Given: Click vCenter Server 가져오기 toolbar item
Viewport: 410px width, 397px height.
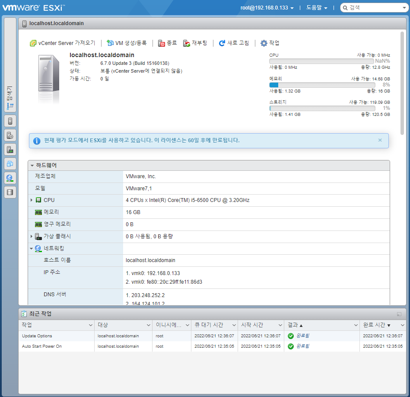Looking at the screenshot, I should [63, 43].
